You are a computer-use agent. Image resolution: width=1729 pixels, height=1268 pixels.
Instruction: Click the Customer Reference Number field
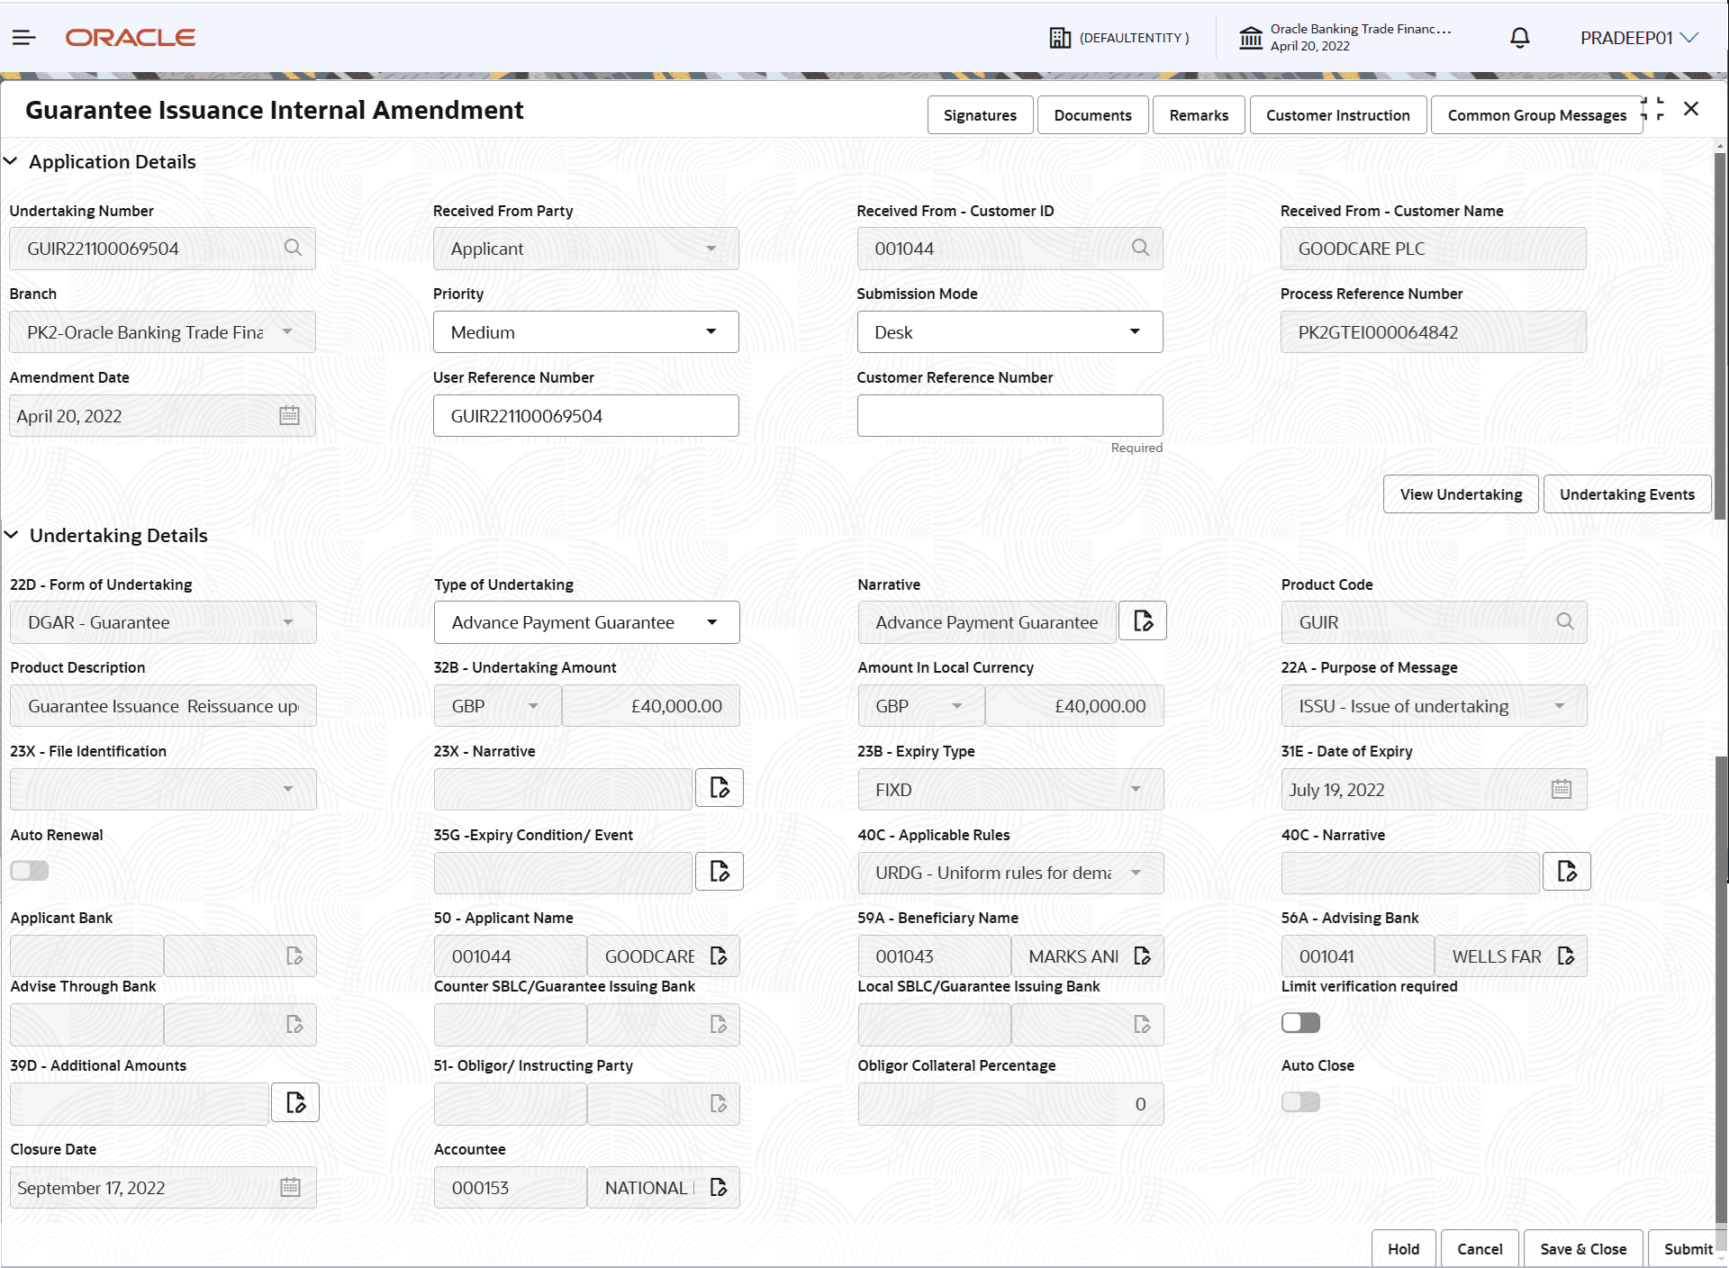pos(1009,416)
